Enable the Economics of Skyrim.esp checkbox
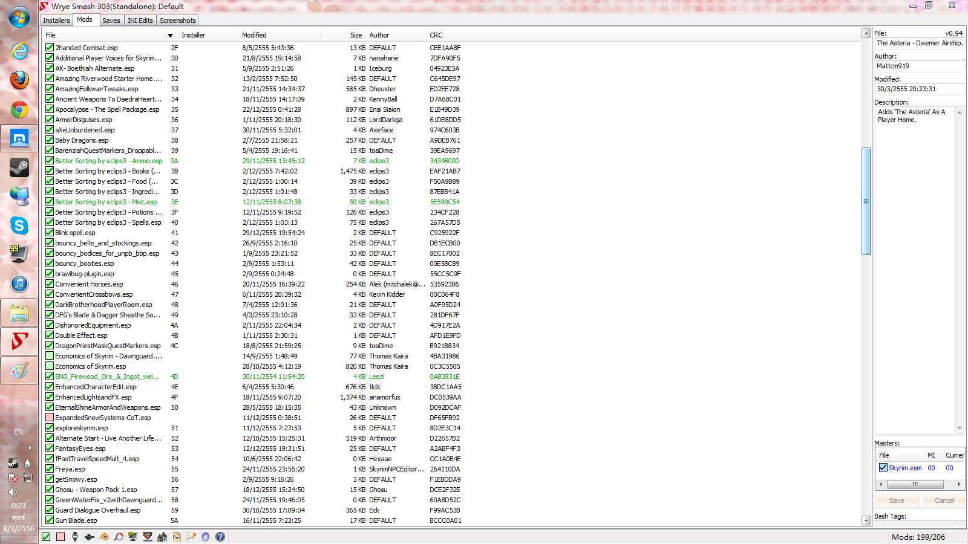 tap(50, 366)
